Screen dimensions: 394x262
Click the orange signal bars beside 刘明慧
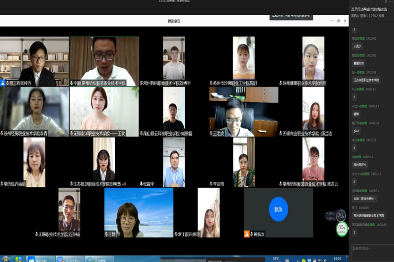pos(124,184)
